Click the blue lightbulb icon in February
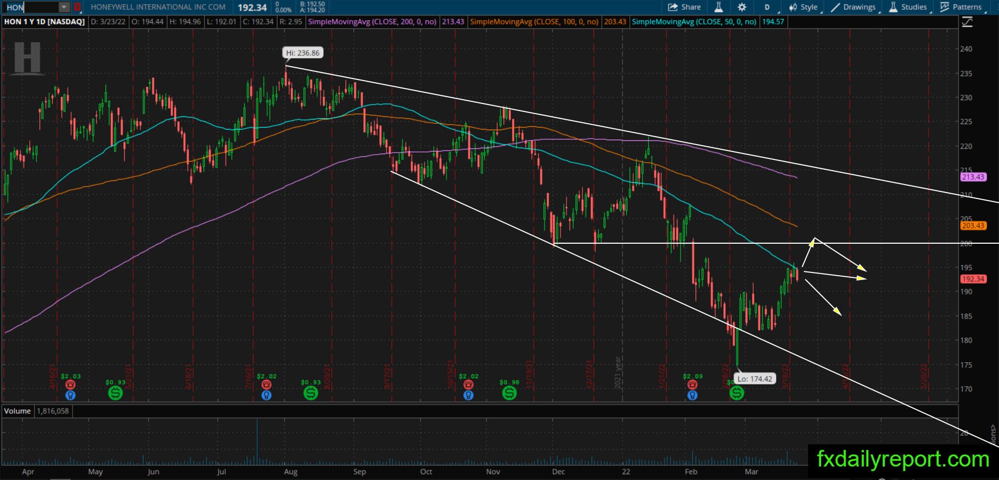This screenshot has height=480, width=999. (692, 395)
